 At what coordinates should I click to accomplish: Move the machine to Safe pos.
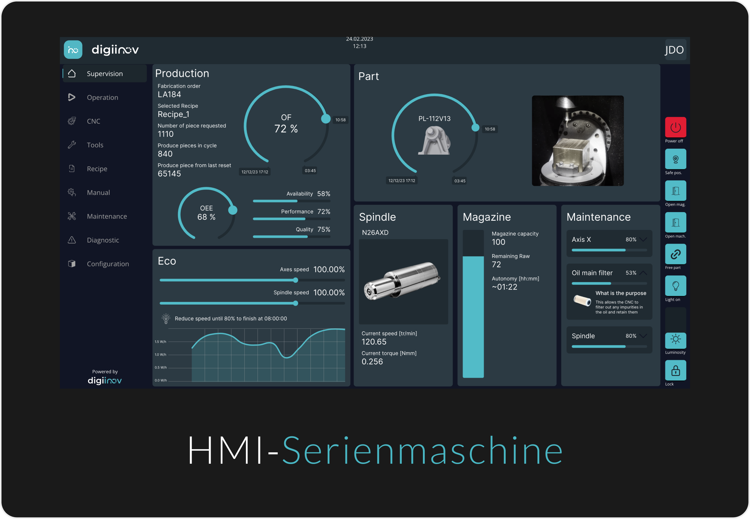coord(675,159)
